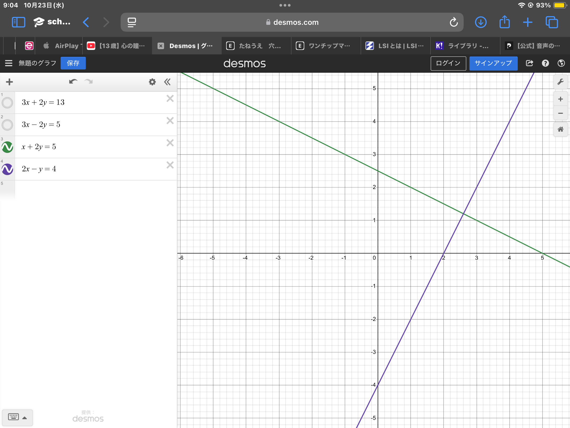Click the zoom out minus button
The height and width of the screenshot is (428, 570).
click(560, 113)
